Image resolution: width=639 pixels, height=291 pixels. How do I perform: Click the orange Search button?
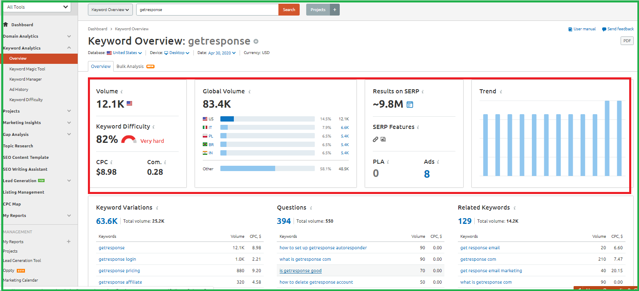point(289,9)
